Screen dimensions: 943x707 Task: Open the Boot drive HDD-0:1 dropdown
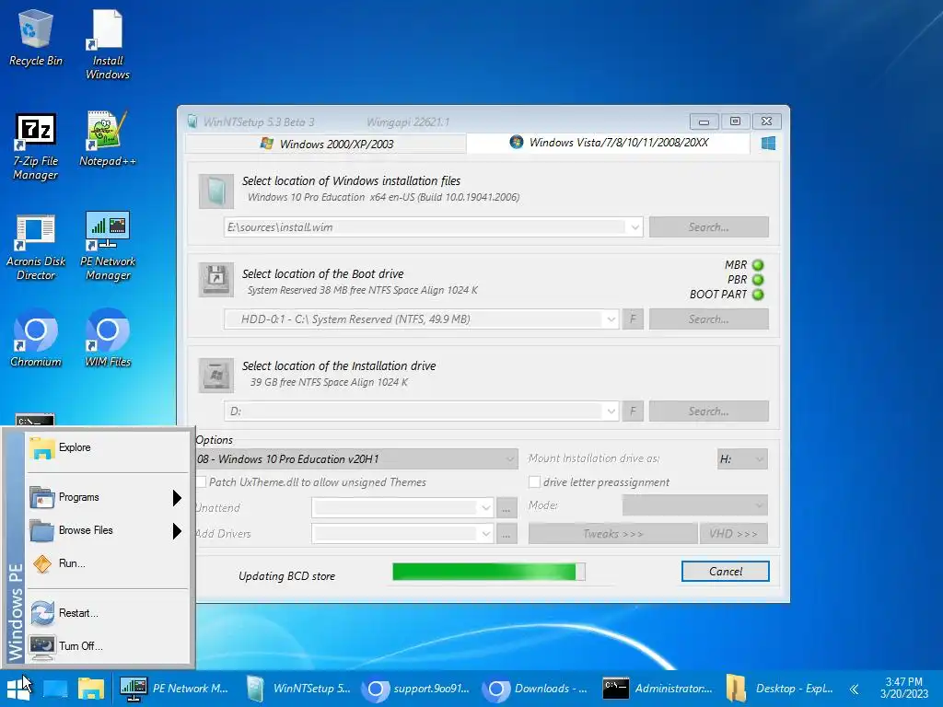(611, 319)
